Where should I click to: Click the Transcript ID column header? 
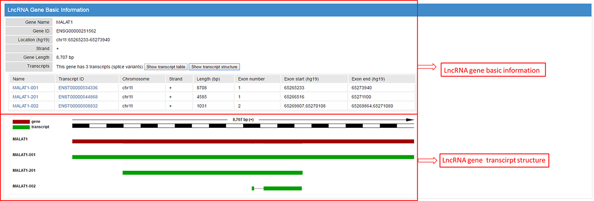(x=73, y=79)
